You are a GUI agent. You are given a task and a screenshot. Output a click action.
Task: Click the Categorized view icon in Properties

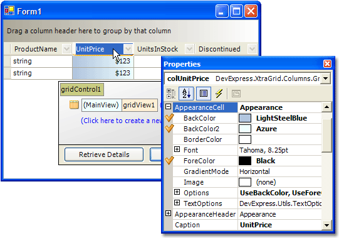pyautogui.click(x=171, y=94)
